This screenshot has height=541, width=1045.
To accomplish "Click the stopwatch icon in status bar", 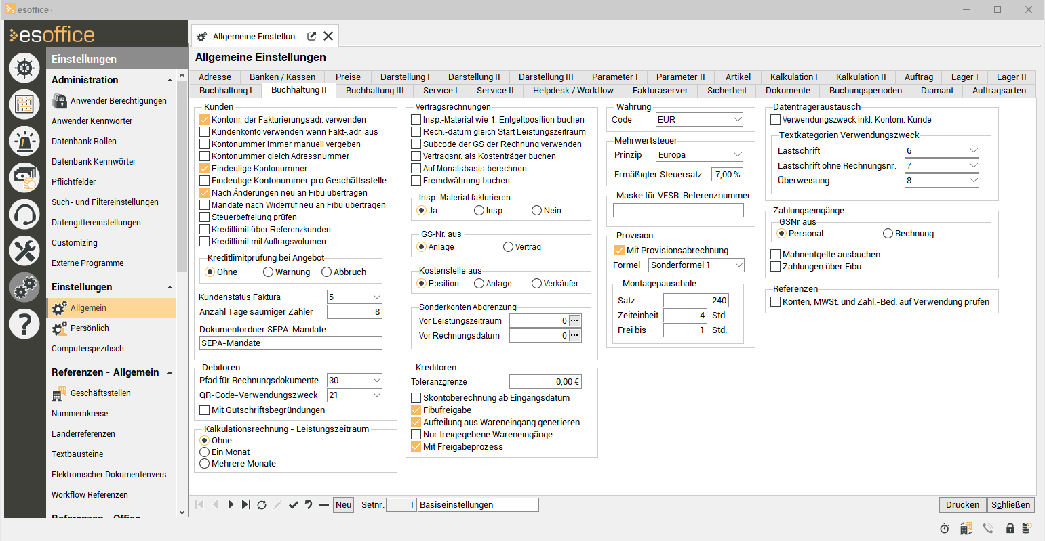I will (x=945, y=528).
